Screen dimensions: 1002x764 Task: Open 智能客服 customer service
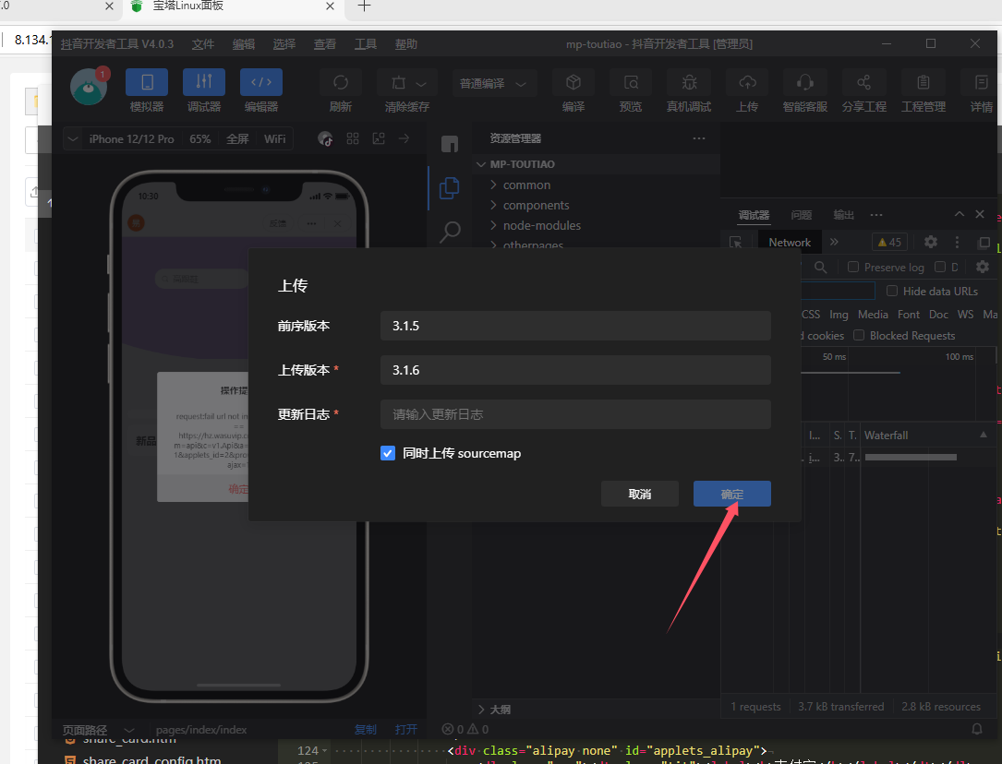point(805,82)
